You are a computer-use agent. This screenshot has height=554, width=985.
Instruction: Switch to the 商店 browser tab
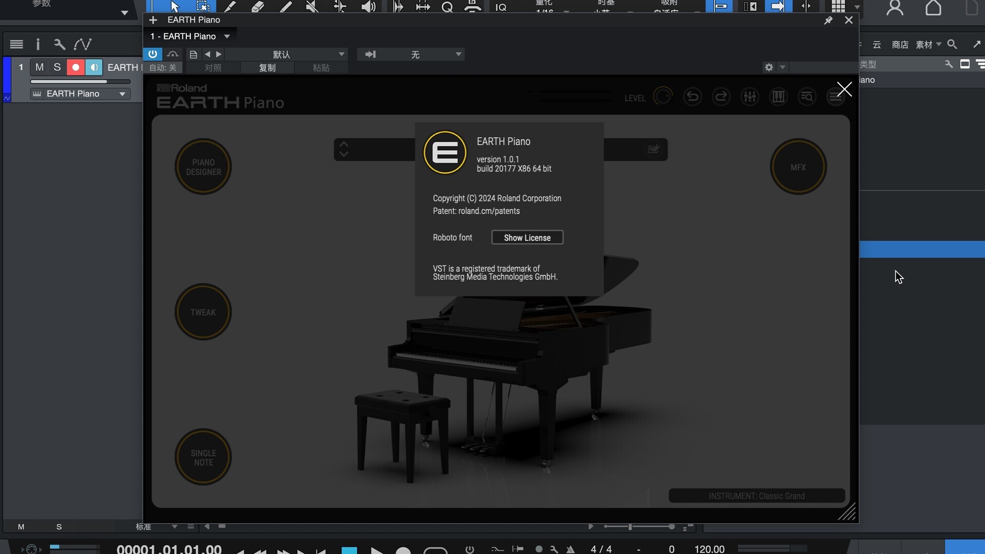900,45
